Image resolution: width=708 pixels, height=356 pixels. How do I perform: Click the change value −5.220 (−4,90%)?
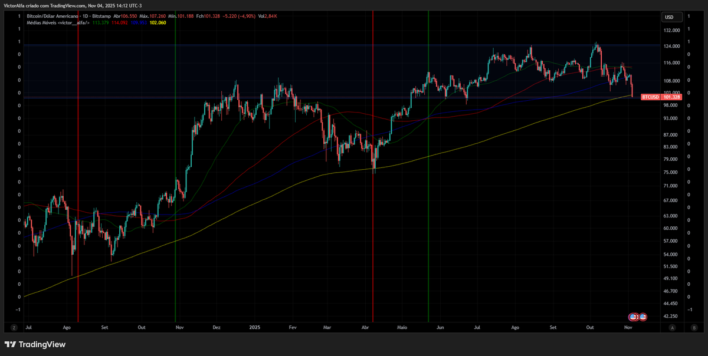coord(239,16)
